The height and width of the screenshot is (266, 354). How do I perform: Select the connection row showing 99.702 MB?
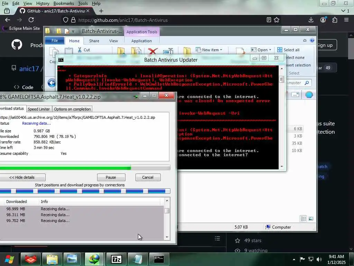tap(82, 221)
